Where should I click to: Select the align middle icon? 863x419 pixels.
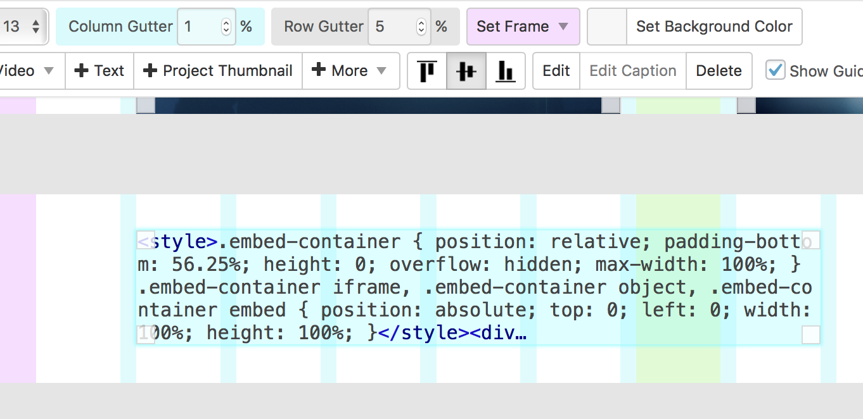466,71
